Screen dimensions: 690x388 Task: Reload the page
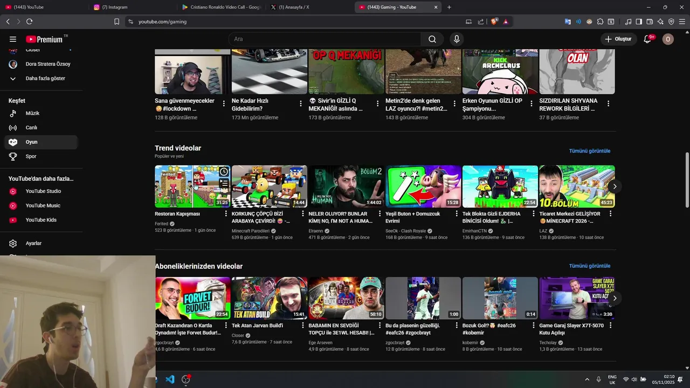pos(29,22)
